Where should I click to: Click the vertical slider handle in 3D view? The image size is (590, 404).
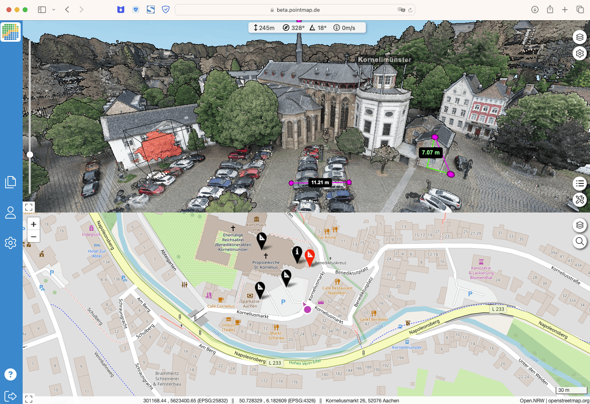click(30, 155)
